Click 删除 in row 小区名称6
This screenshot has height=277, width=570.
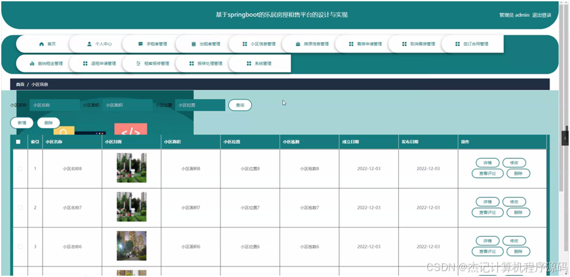click(518, 251)
